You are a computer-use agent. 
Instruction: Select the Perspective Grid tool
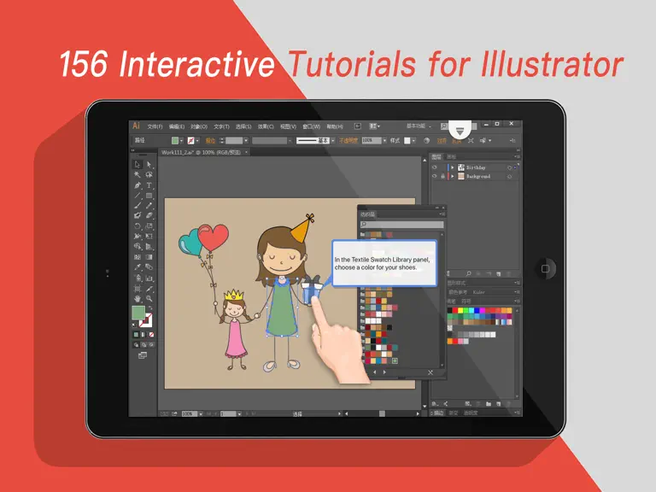(x=149, y=246)
